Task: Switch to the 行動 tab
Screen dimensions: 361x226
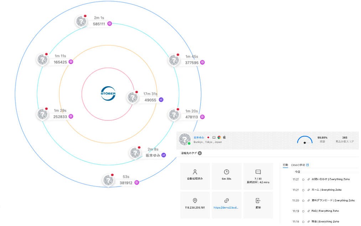Action: (x=285, y=165)
